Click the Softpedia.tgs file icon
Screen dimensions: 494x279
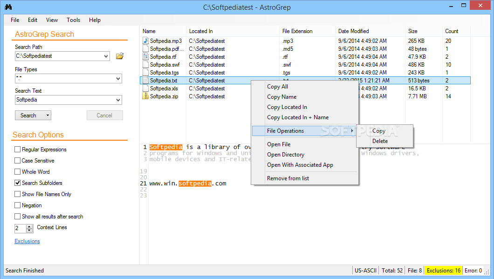pyautogui.click(x=145, y=72)
